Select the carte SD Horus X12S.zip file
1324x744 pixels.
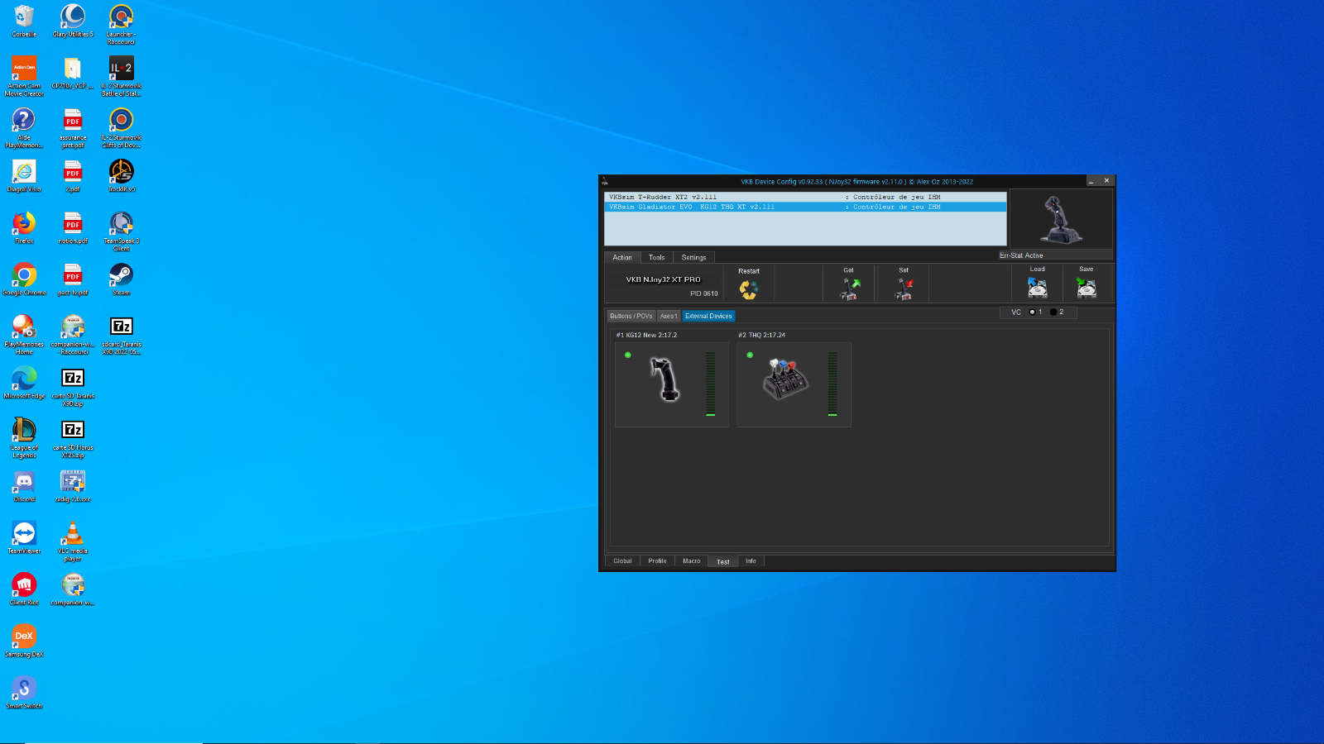tap(73, 438)
